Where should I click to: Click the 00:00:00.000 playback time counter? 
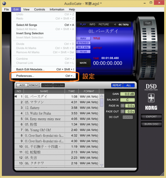coord(108,63)
